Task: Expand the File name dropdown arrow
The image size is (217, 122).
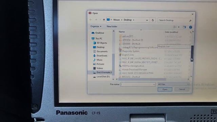Action: [154, 84]
